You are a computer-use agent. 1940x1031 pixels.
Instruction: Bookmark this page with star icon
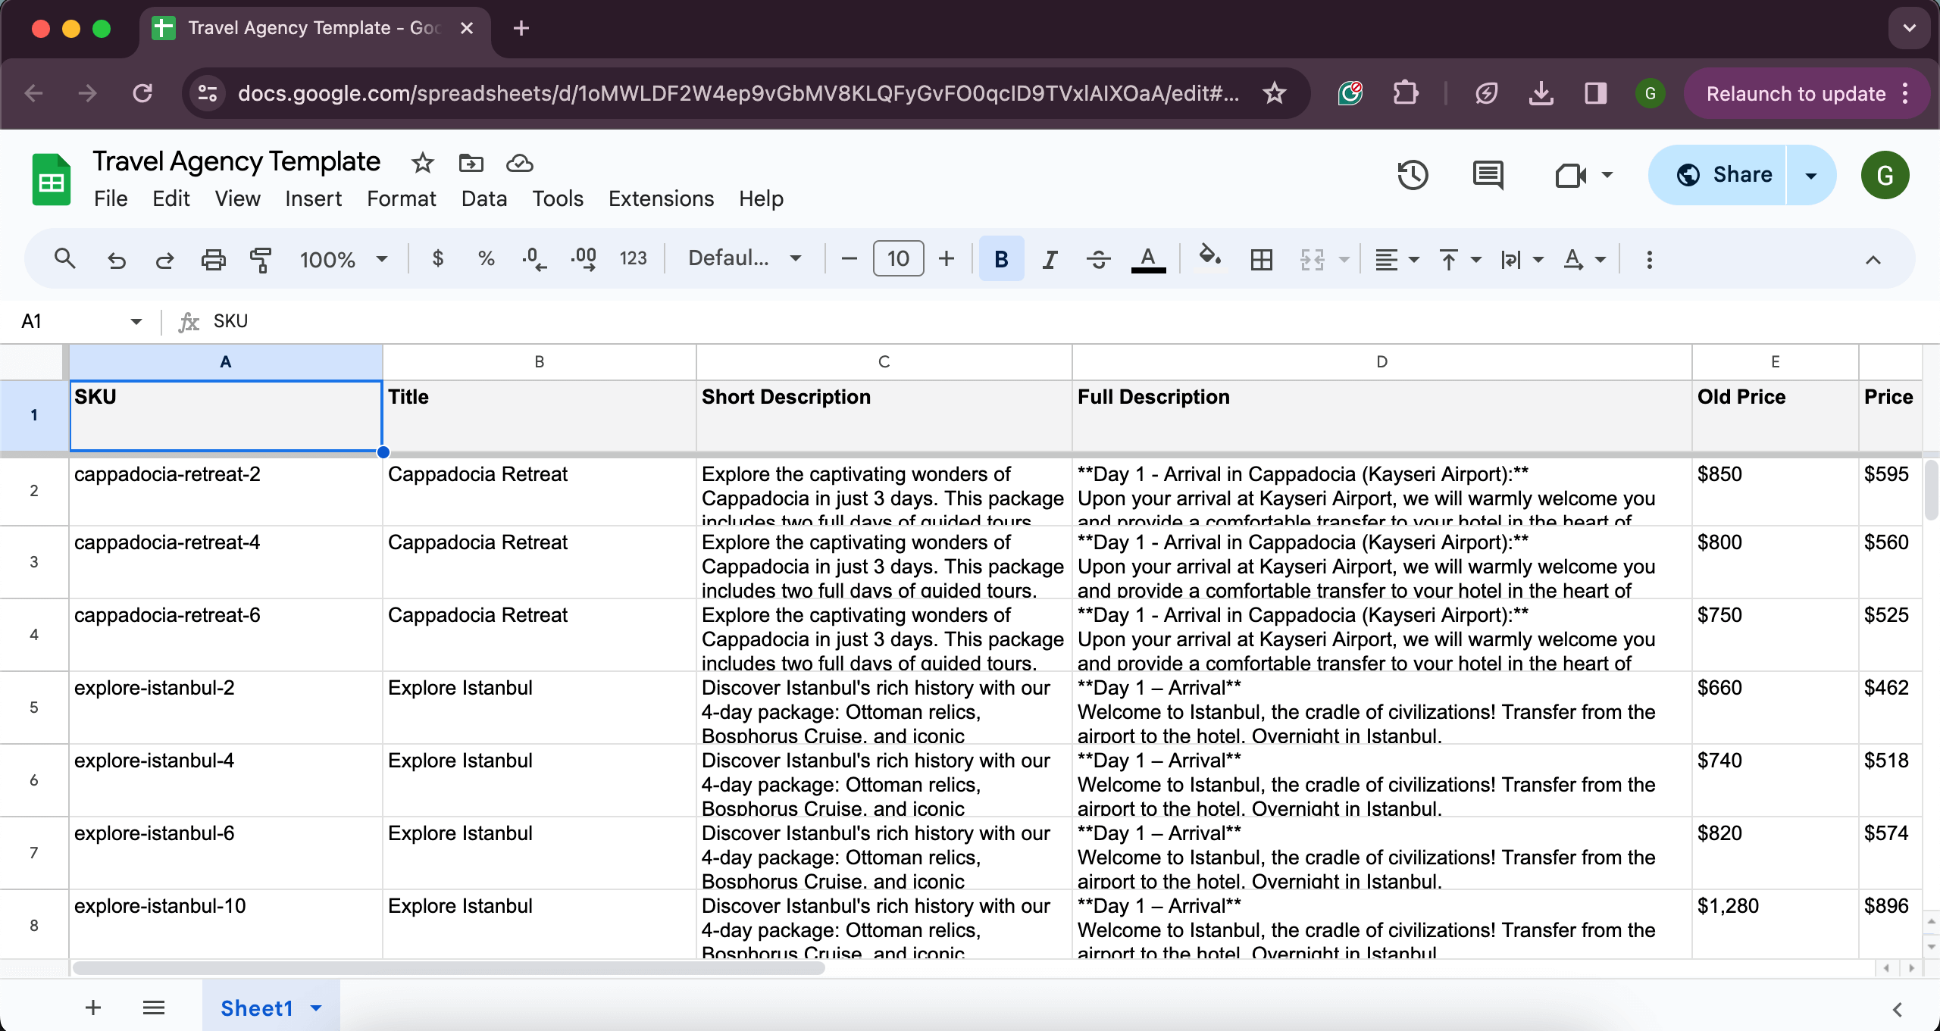[1275, 93]
